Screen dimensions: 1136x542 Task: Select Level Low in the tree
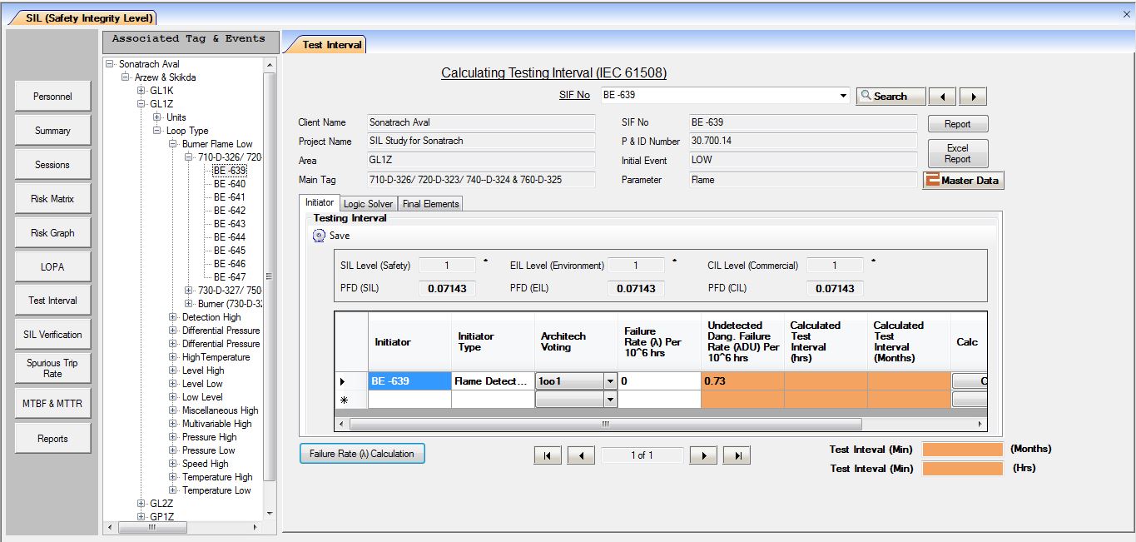pos(202,384)
